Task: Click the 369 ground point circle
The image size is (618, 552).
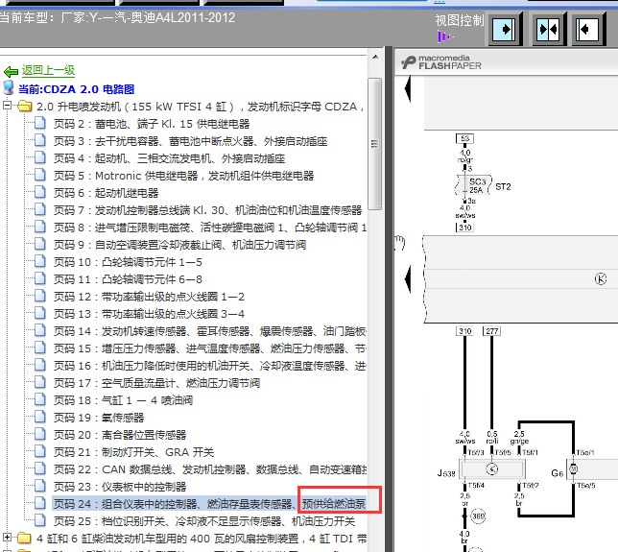Action: (x=478, y=516)
